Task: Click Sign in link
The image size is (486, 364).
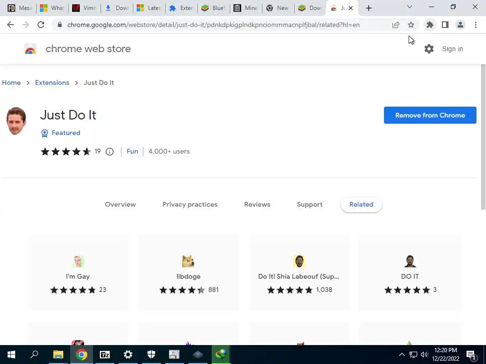Action: [x=452, y=49]
